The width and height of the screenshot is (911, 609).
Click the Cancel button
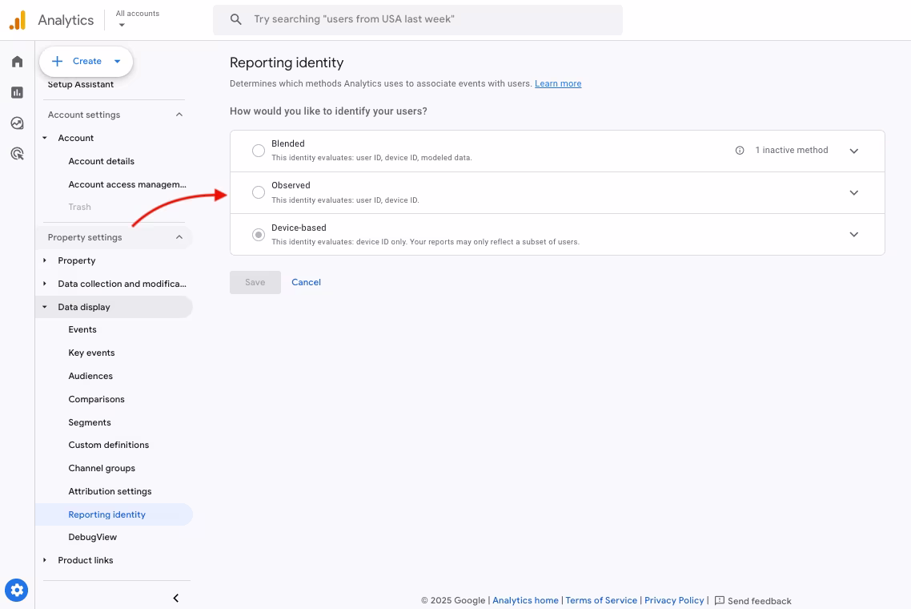point(306,282)
